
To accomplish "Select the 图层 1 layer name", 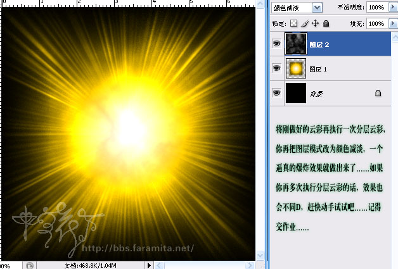I will pyautogui.click(x=318, y=69).
